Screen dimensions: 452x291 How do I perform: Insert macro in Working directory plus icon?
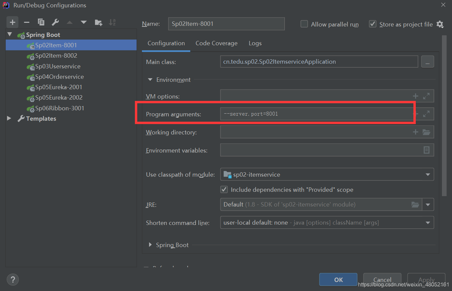pos(415,132)
